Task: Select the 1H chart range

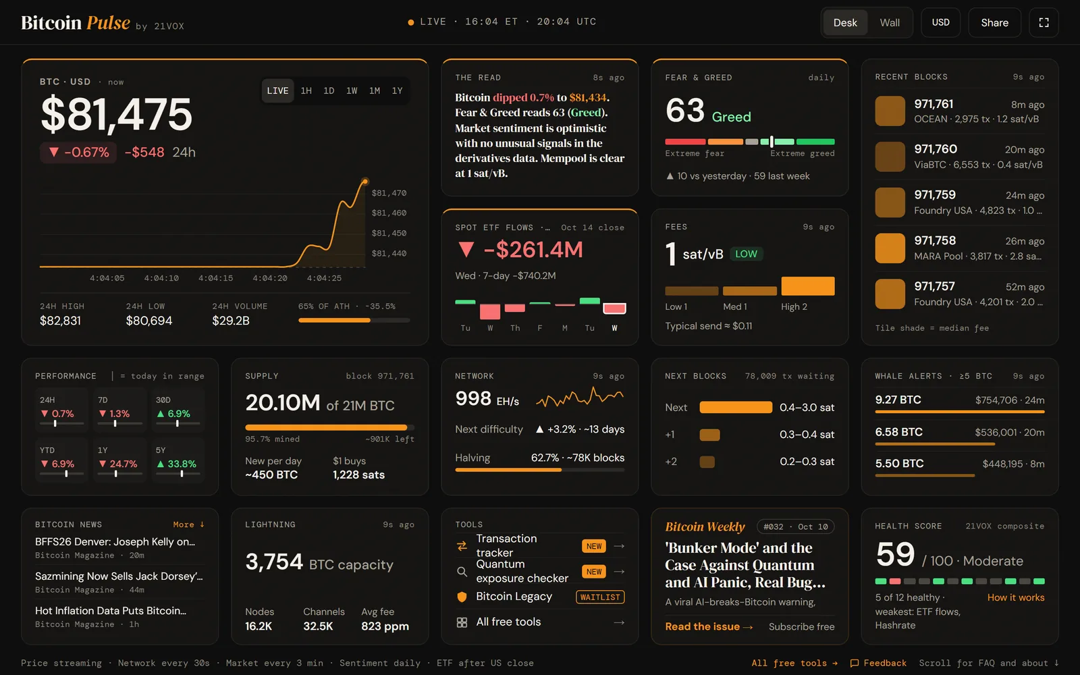Action: 306,90
